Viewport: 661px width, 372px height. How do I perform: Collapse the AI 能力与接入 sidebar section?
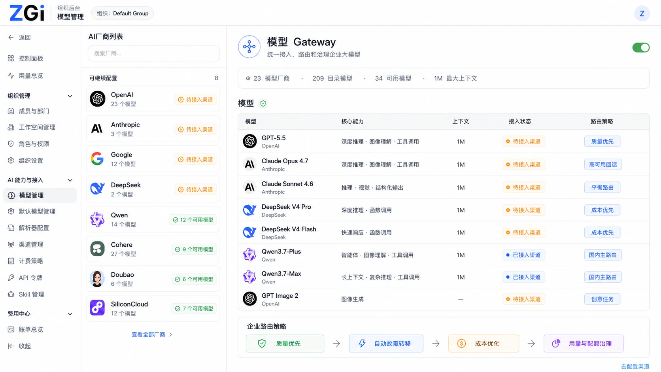(x=70, y=180)
